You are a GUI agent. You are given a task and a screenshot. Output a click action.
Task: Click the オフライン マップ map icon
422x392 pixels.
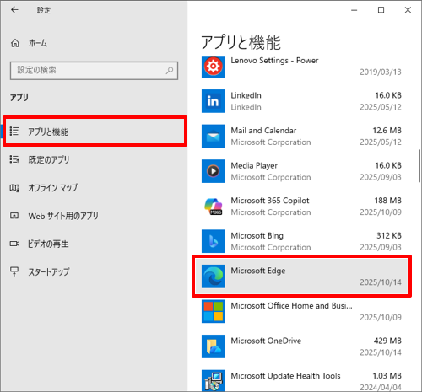coord(14,187)
